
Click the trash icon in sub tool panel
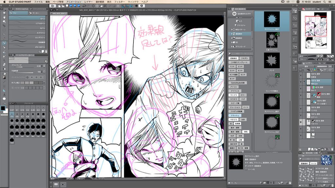pos(46,52)
